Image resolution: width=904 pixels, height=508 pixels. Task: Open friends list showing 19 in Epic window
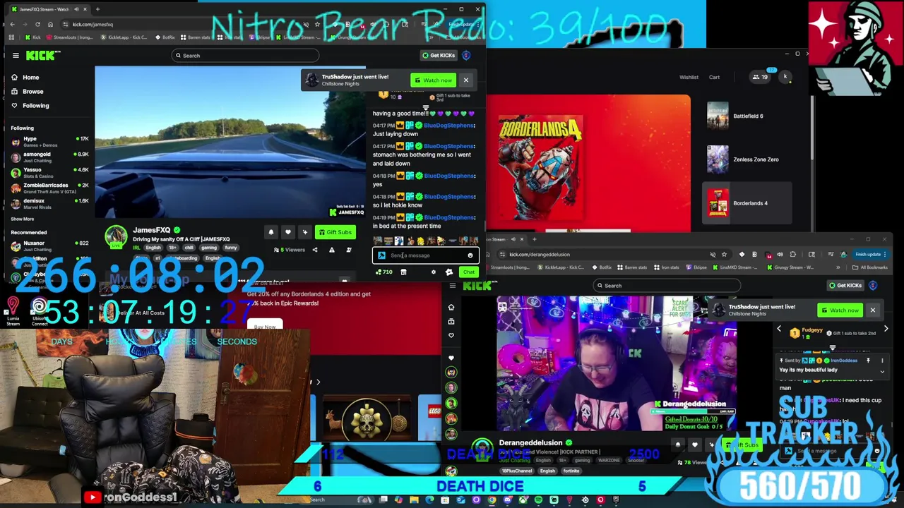point(760,77)
